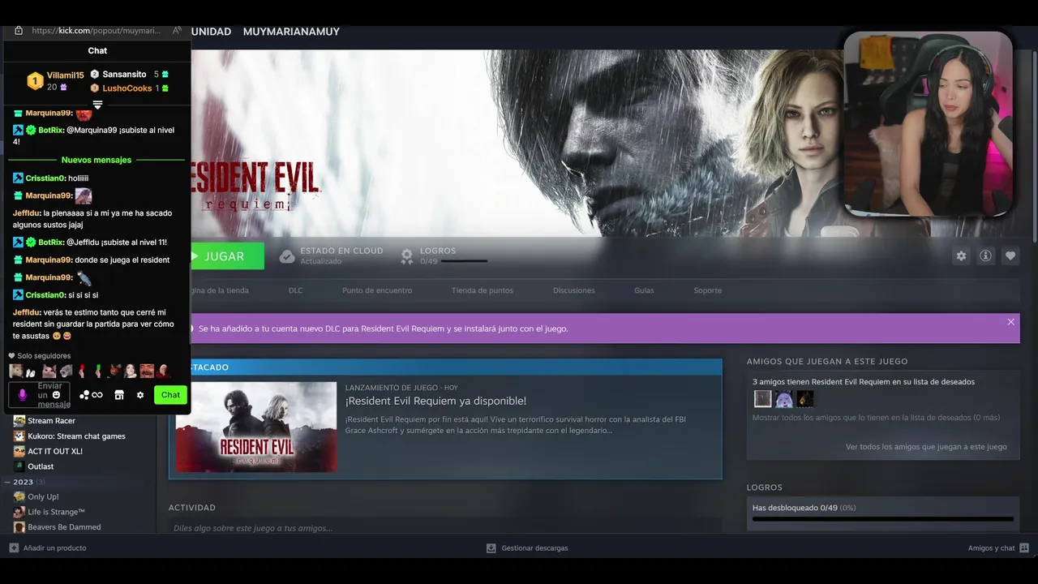Open the Guías tab

644,290
